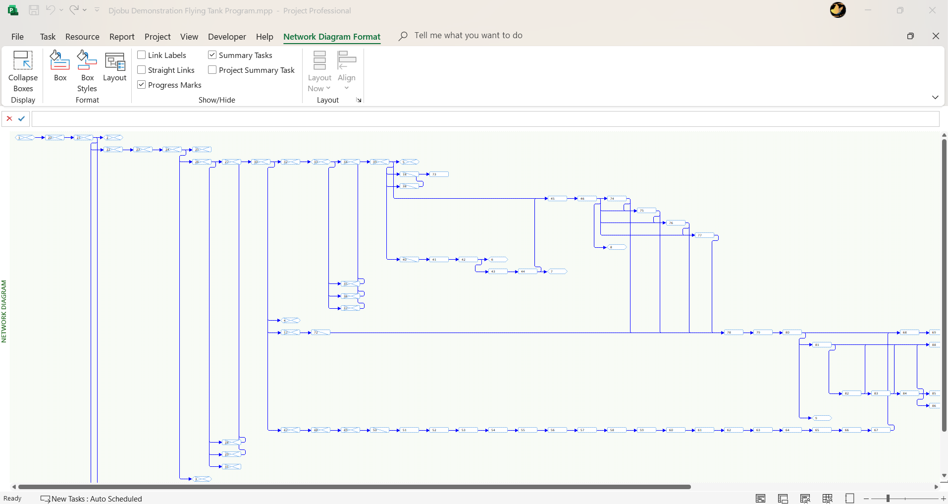Select network diagram node 51
This screenshot has width=948, height=504.
(409, 430)
